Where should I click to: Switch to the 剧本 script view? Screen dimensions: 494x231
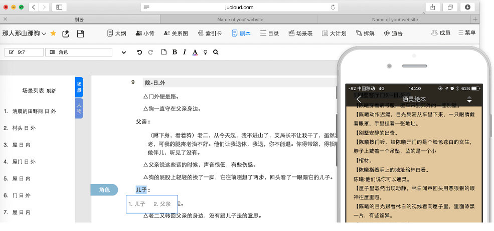coord(241,33)
